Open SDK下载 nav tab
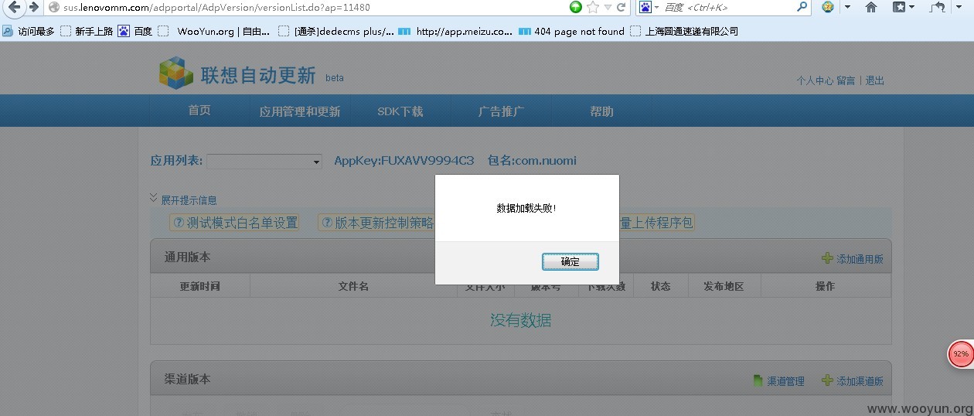This screenshot has width=974, height=416. coord(400,111)
